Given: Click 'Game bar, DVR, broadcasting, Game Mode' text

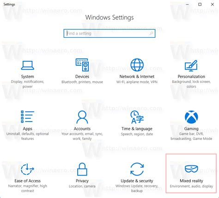Looking at the screenshot, I should click(191, 136).
